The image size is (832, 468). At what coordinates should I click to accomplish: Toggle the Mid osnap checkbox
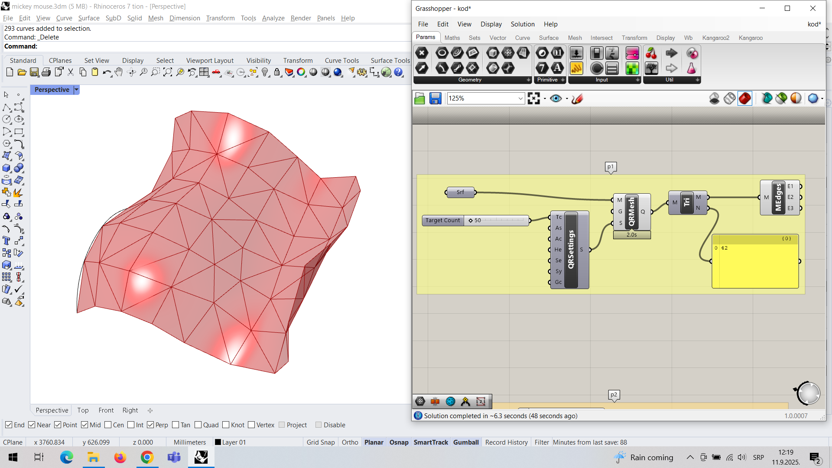click(x=84, y=425)
